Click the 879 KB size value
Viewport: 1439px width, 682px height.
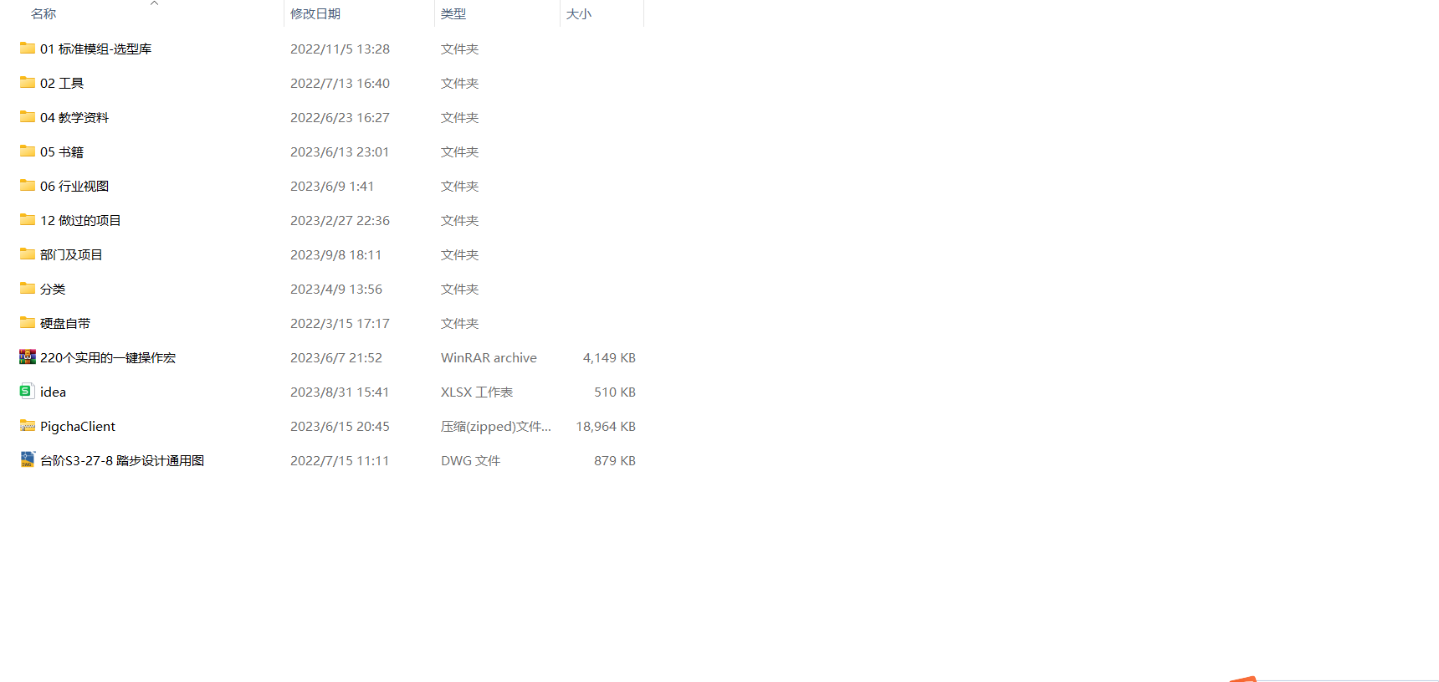click(x=615, y=461)
